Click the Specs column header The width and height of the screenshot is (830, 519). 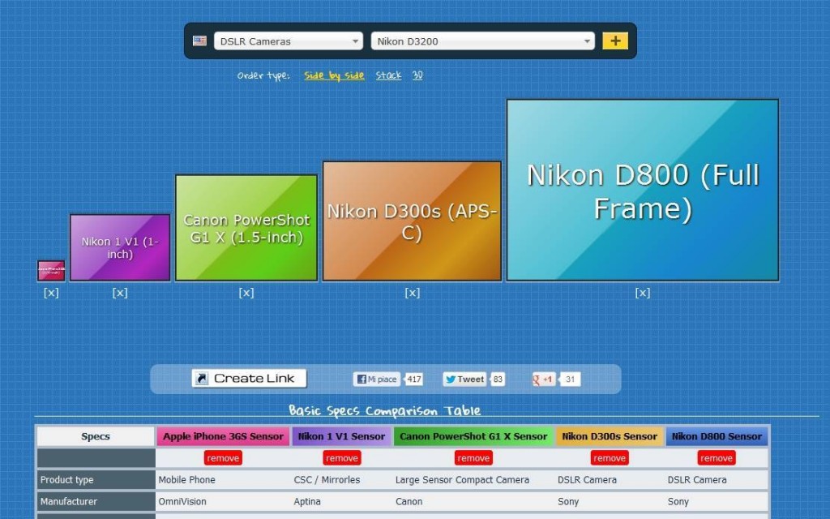point(96,436)
